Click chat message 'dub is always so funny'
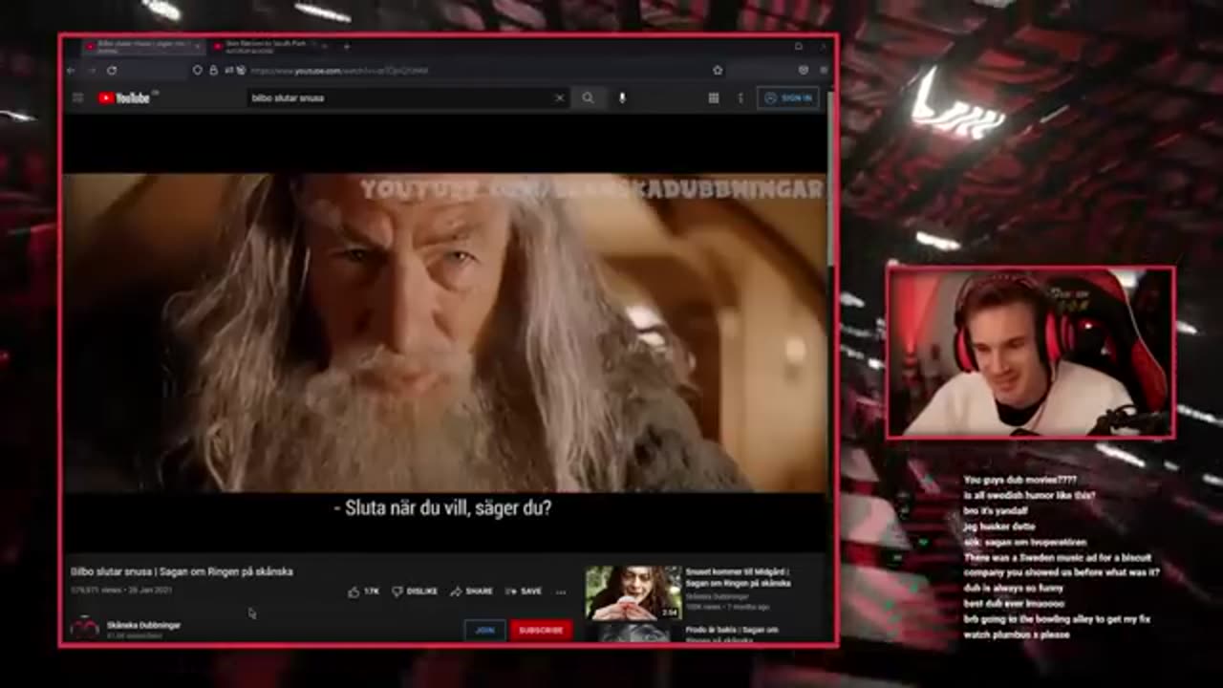The height and width of the screenshot is (688, 1223). point(1013,589)
